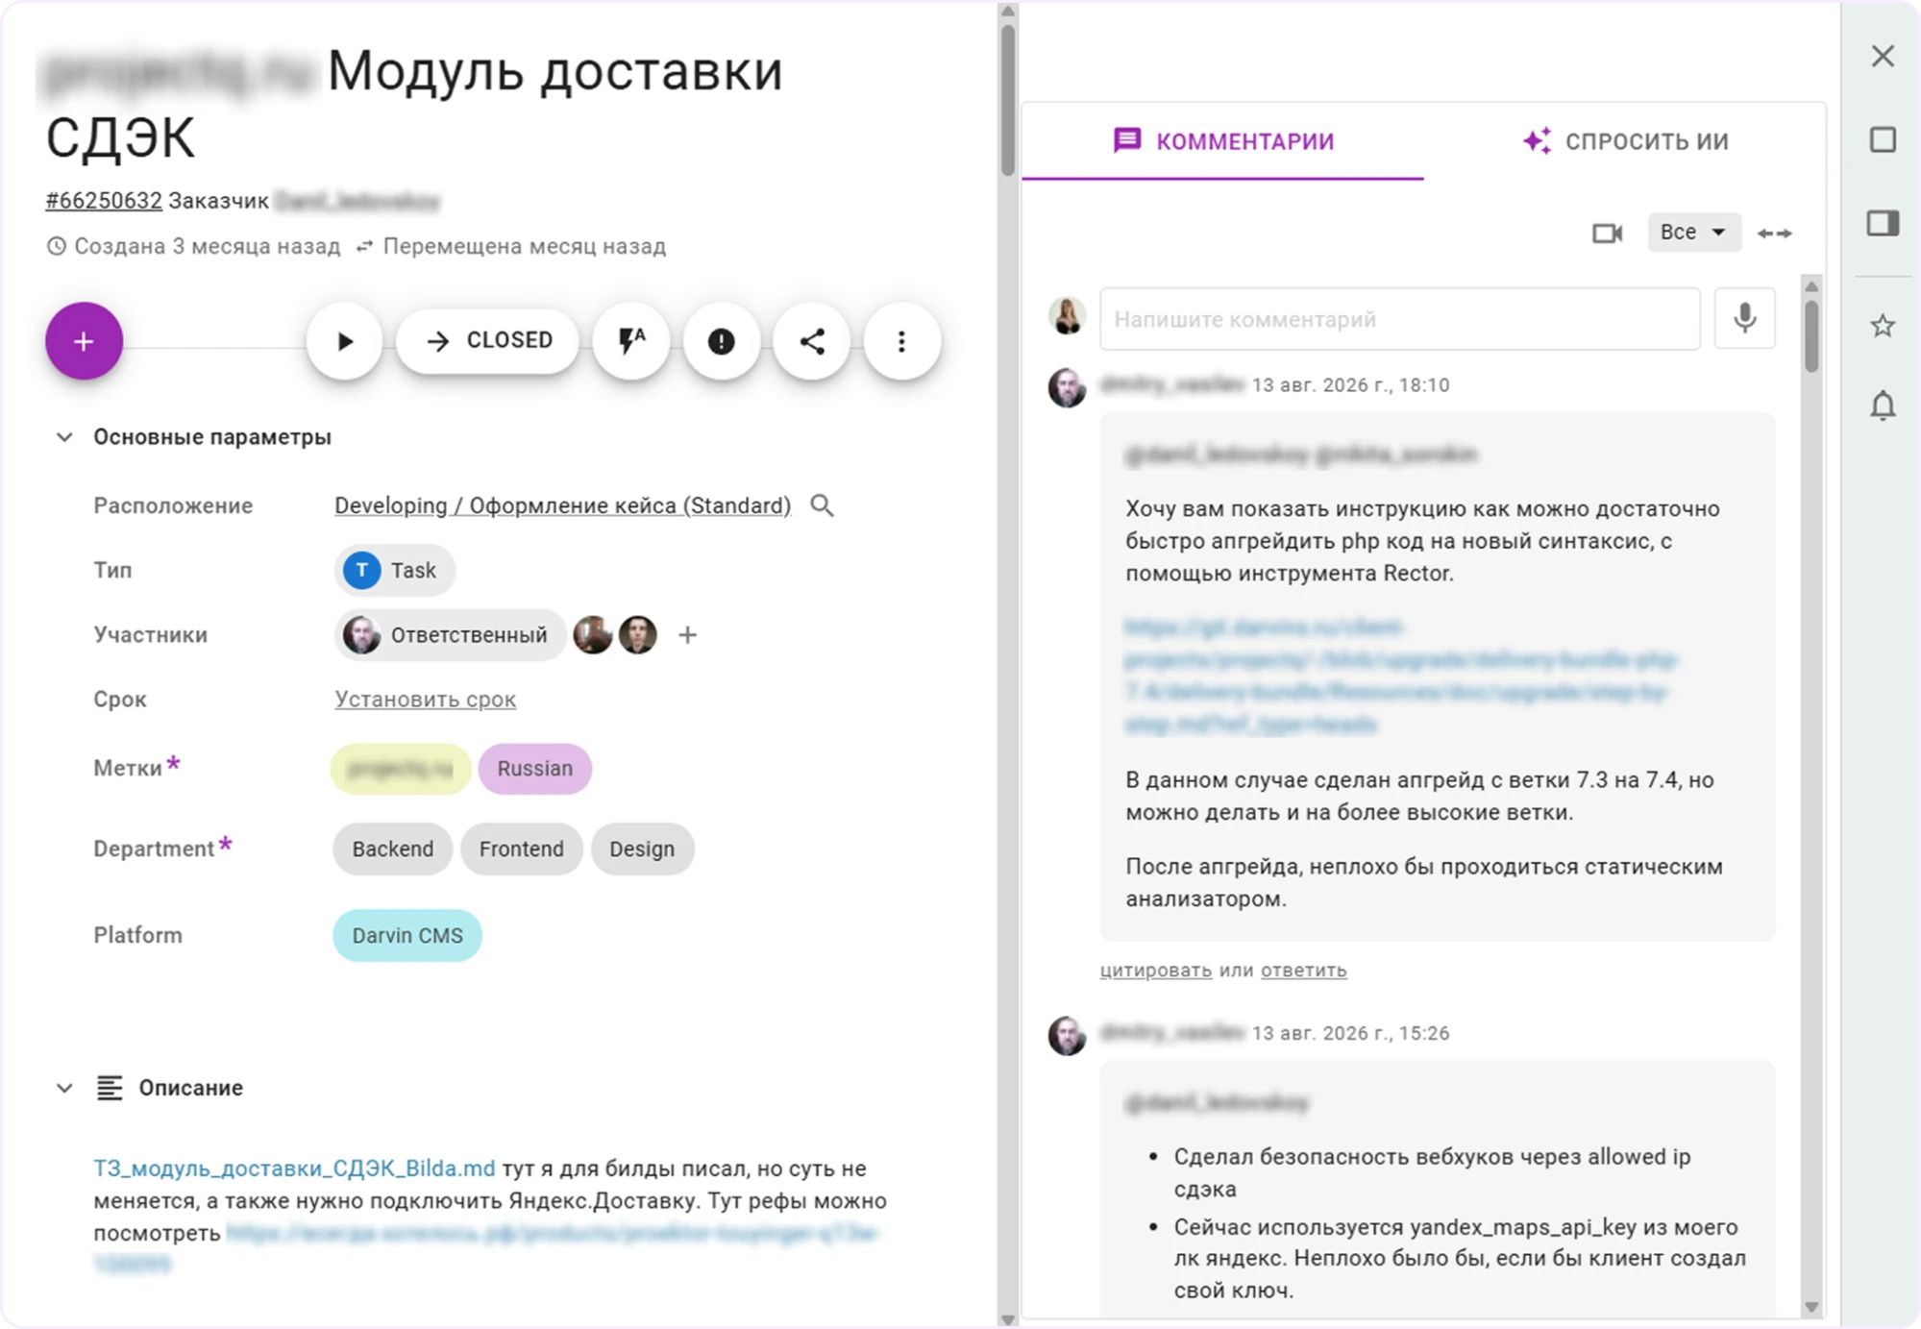Click the task details scrollbar
This screenshot has width=1921, height=1329.
pyautogui.click(x=1007, y=101)
